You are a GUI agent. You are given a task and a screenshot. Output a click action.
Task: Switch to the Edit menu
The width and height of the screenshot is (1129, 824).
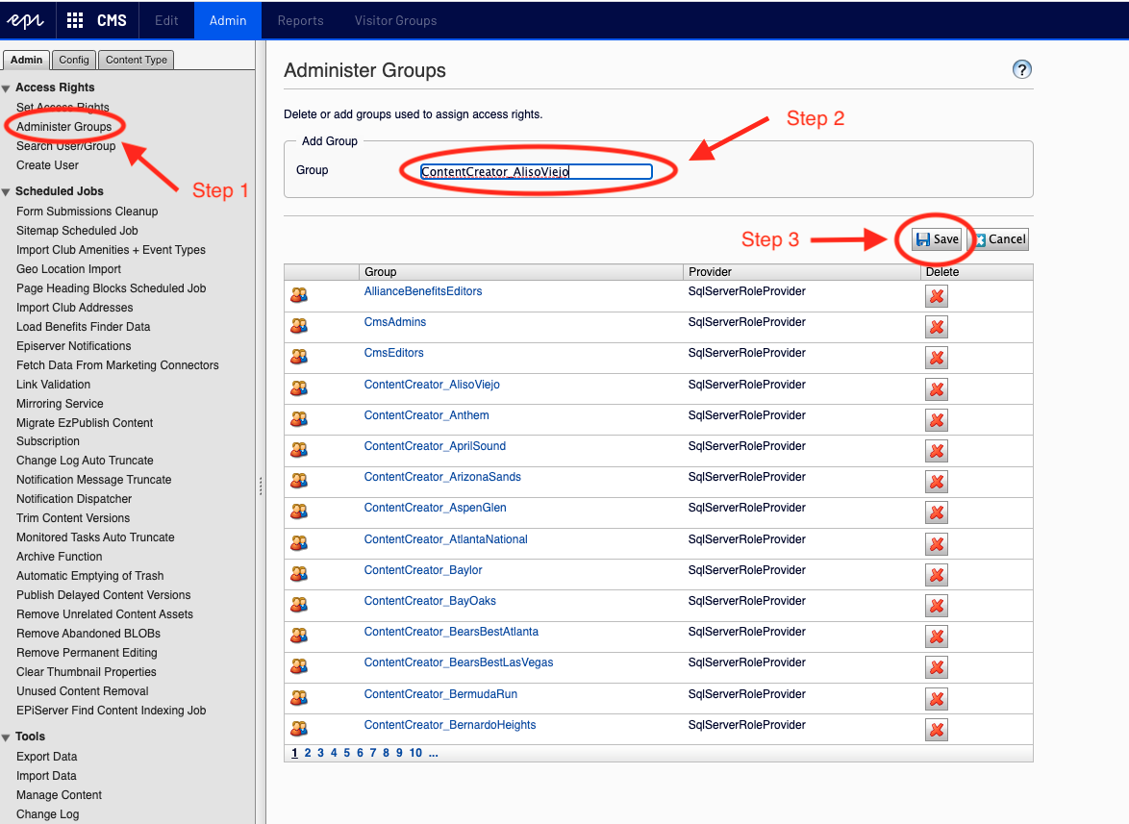click(166, 21)
